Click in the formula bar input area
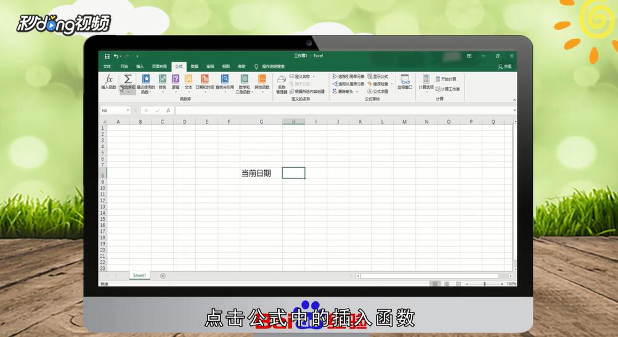The height and width of the screenshot is (337, 618). (344, 111)
